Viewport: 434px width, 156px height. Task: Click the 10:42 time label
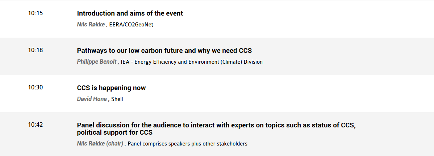(x=36, y=125)
